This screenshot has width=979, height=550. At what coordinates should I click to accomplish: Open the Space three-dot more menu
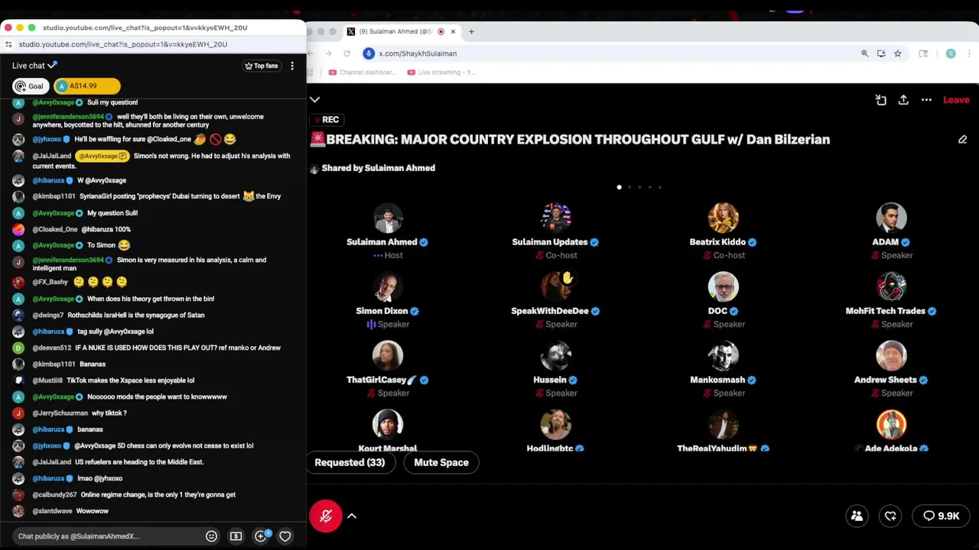pos(926,100)
